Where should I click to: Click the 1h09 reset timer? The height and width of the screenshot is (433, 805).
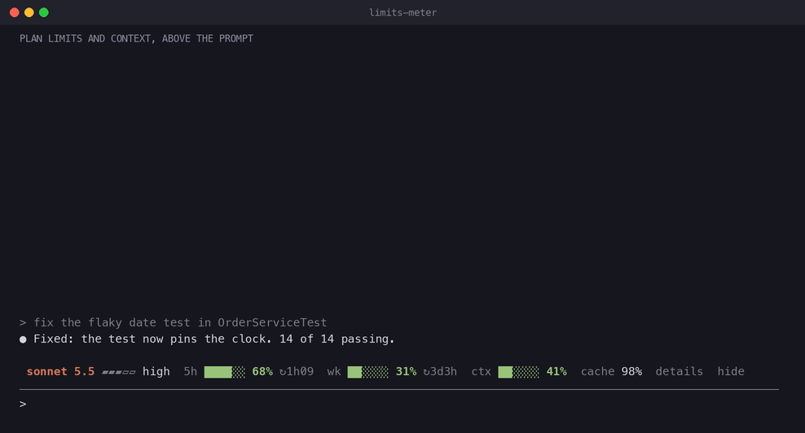click(297, 371)
